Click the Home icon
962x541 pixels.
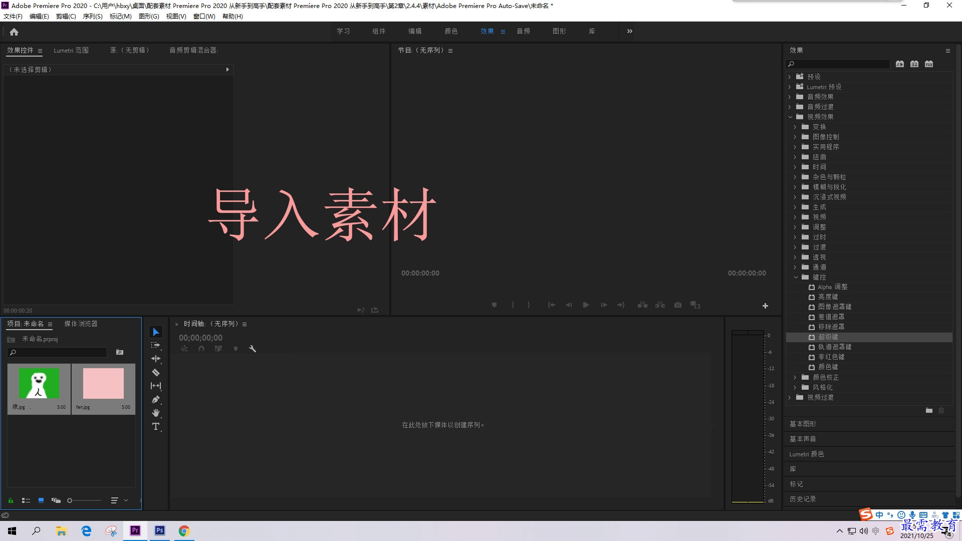click(14, 32)
